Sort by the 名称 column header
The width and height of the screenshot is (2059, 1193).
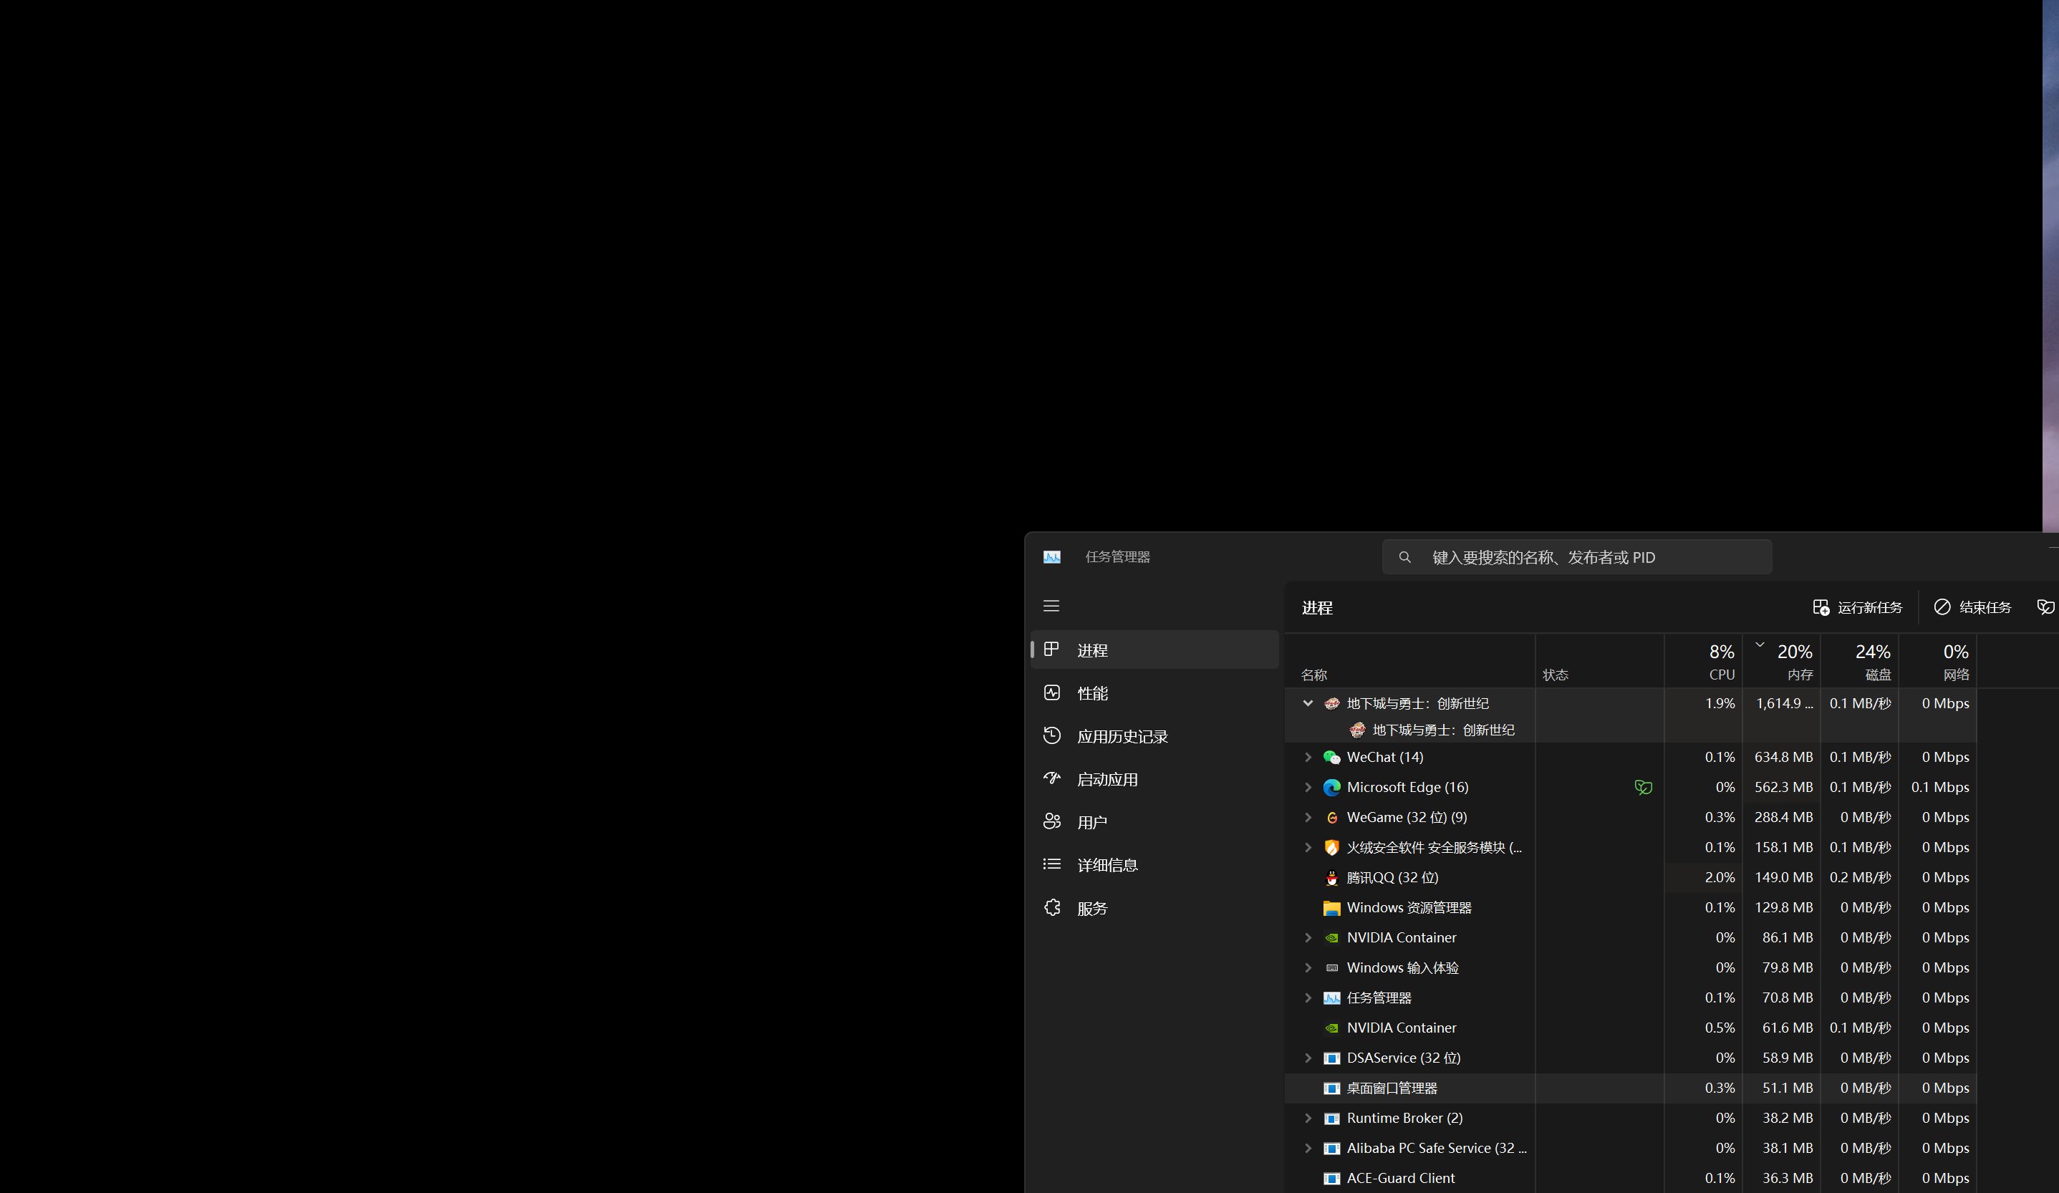1410,661
